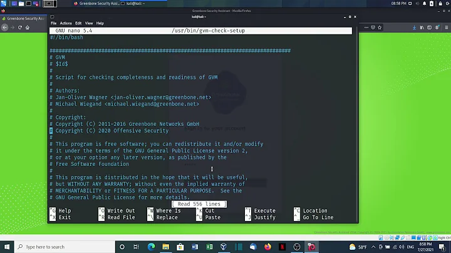451x253 pixels.
Task: Open the View menu in terminal
Action: point(89,23)
